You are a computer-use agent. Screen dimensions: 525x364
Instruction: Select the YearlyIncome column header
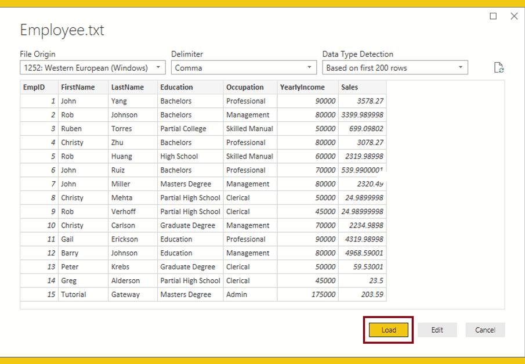307,87
